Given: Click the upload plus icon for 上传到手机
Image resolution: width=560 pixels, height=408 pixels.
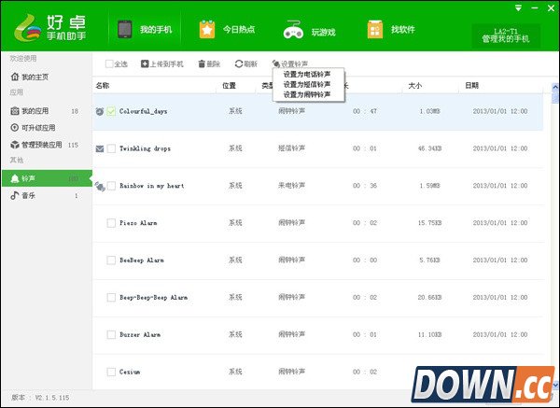Looking at the screenshot, I should (x=145, y=63).
